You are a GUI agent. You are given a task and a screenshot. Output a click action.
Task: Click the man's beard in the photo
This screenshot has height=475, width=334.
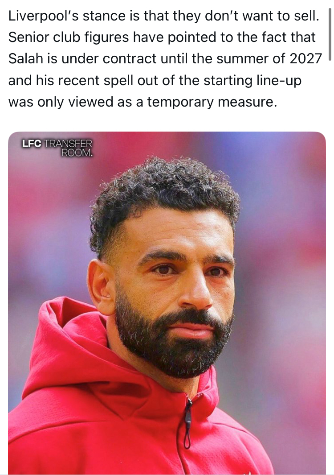172,343
